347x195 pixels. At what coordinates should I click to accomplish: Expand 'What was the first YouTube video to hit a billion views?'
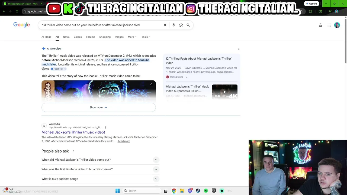pyautogui.click(x=100, y=169)
